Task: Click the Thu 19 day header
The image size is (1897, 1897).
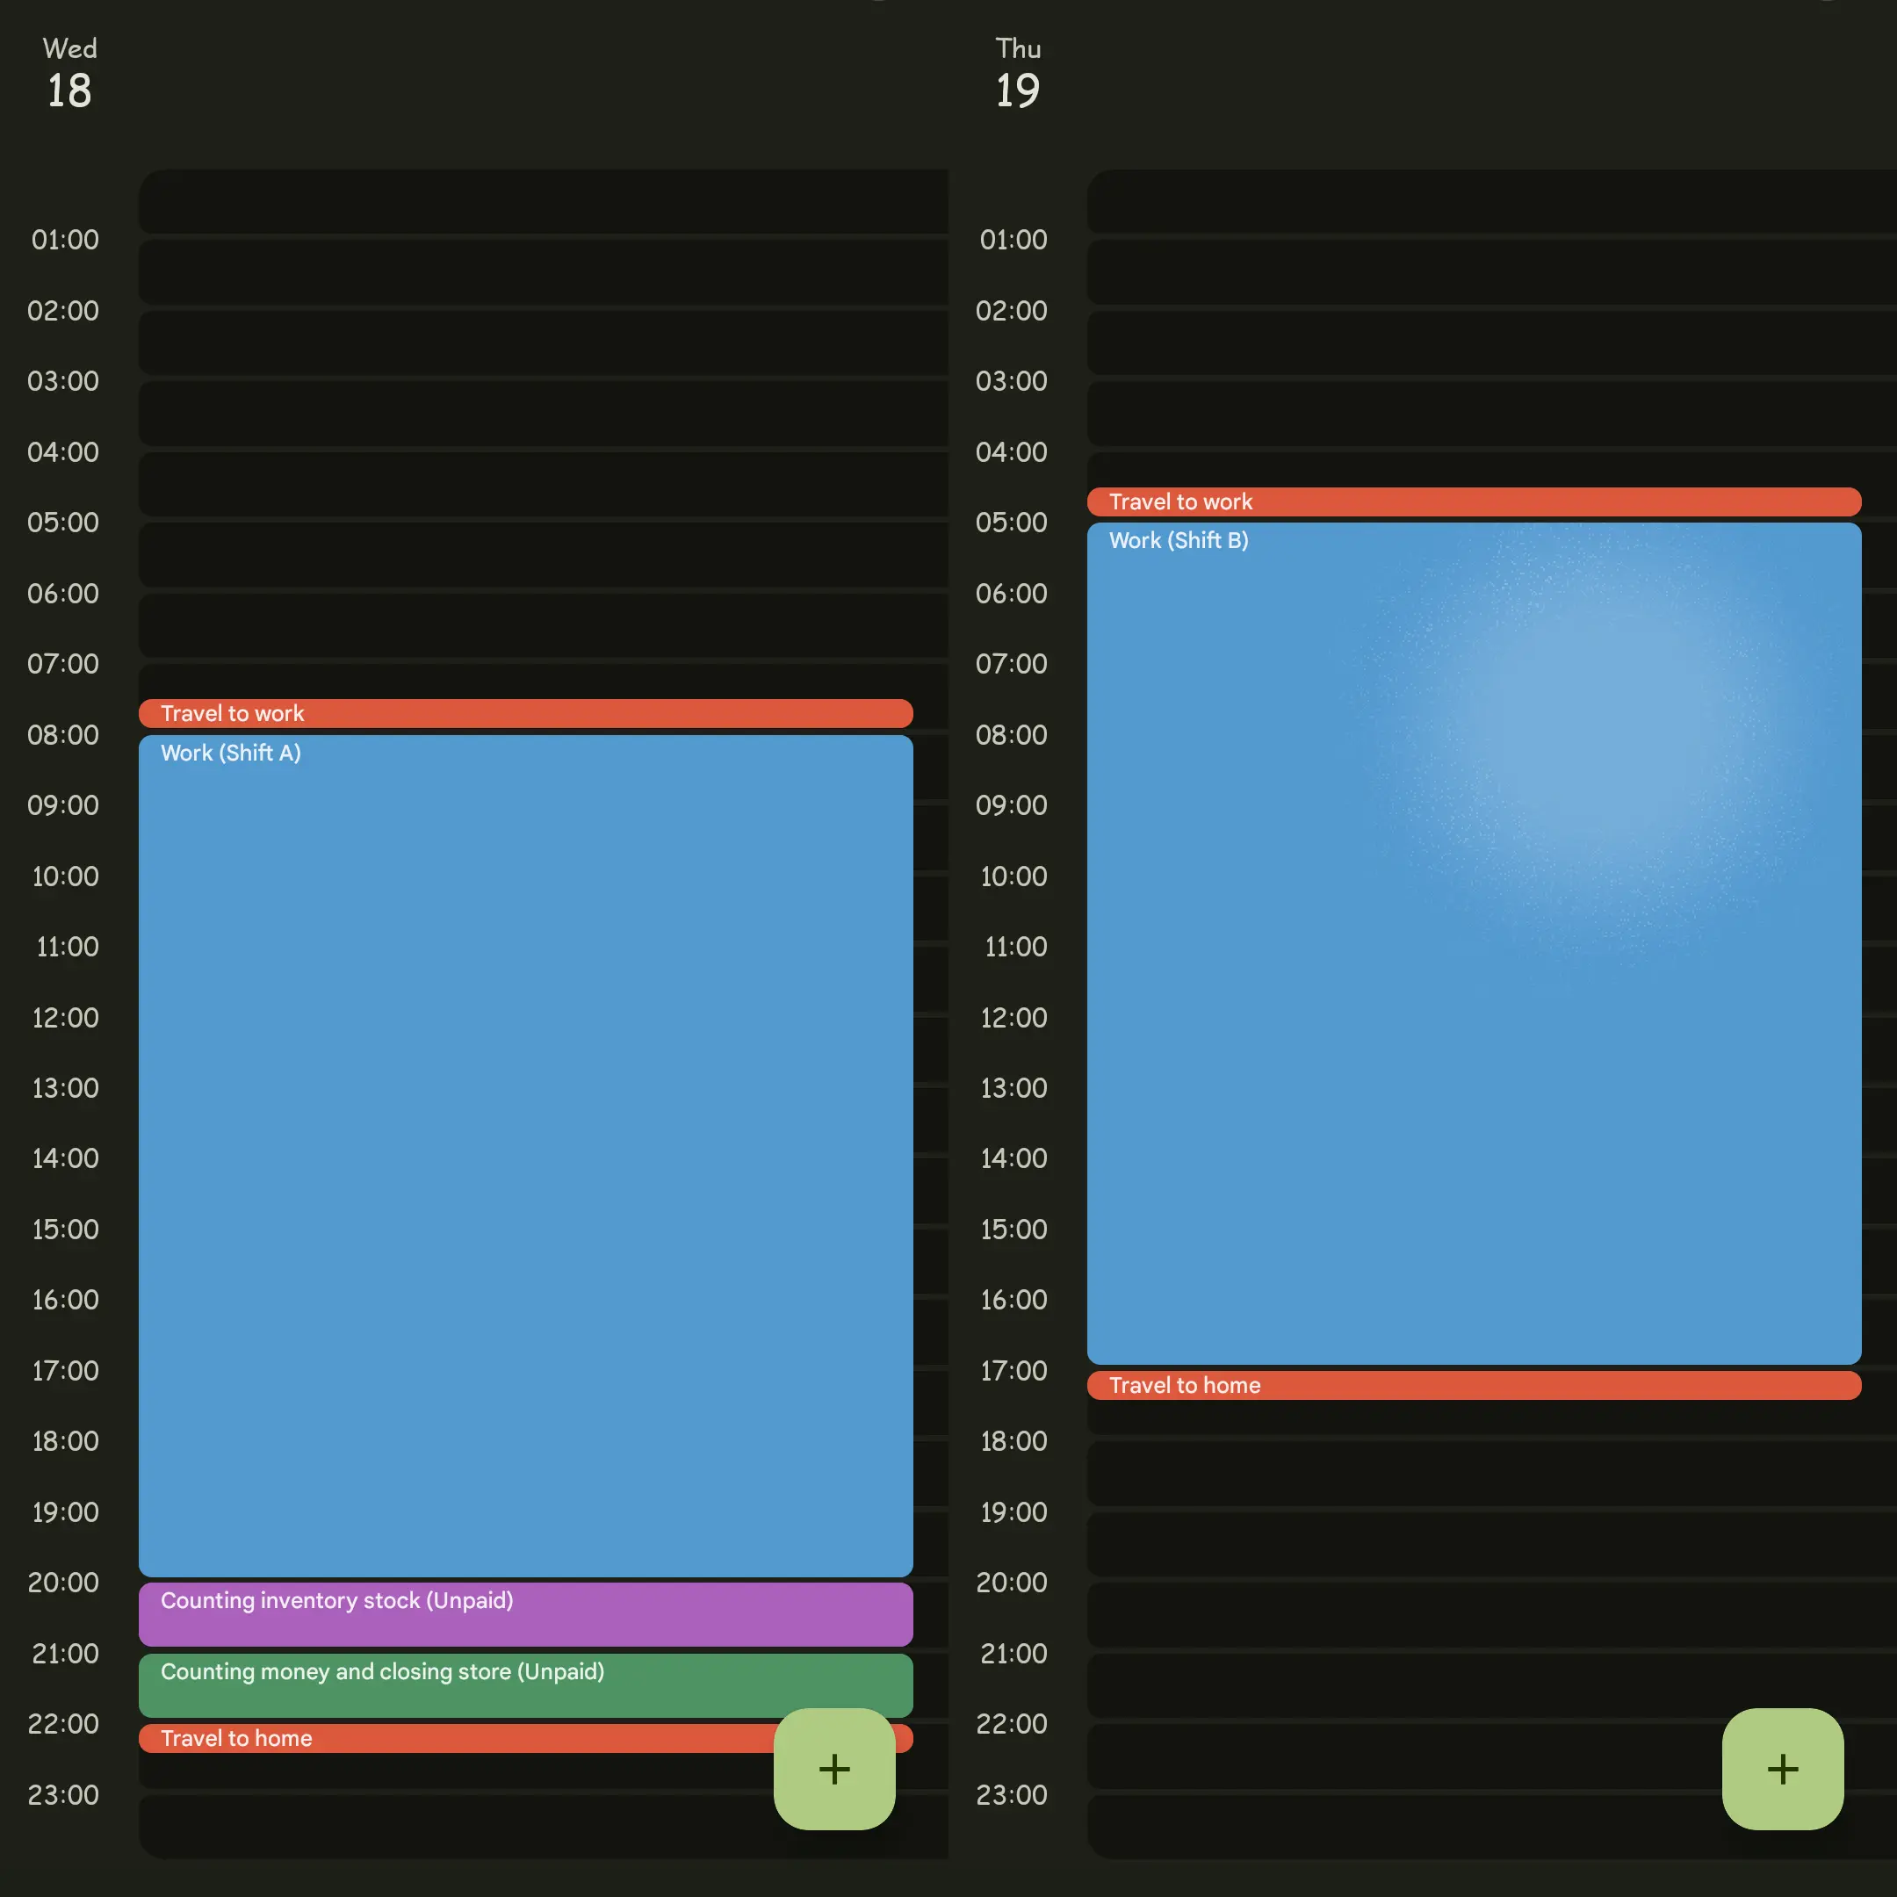Action: point(1017,70)
